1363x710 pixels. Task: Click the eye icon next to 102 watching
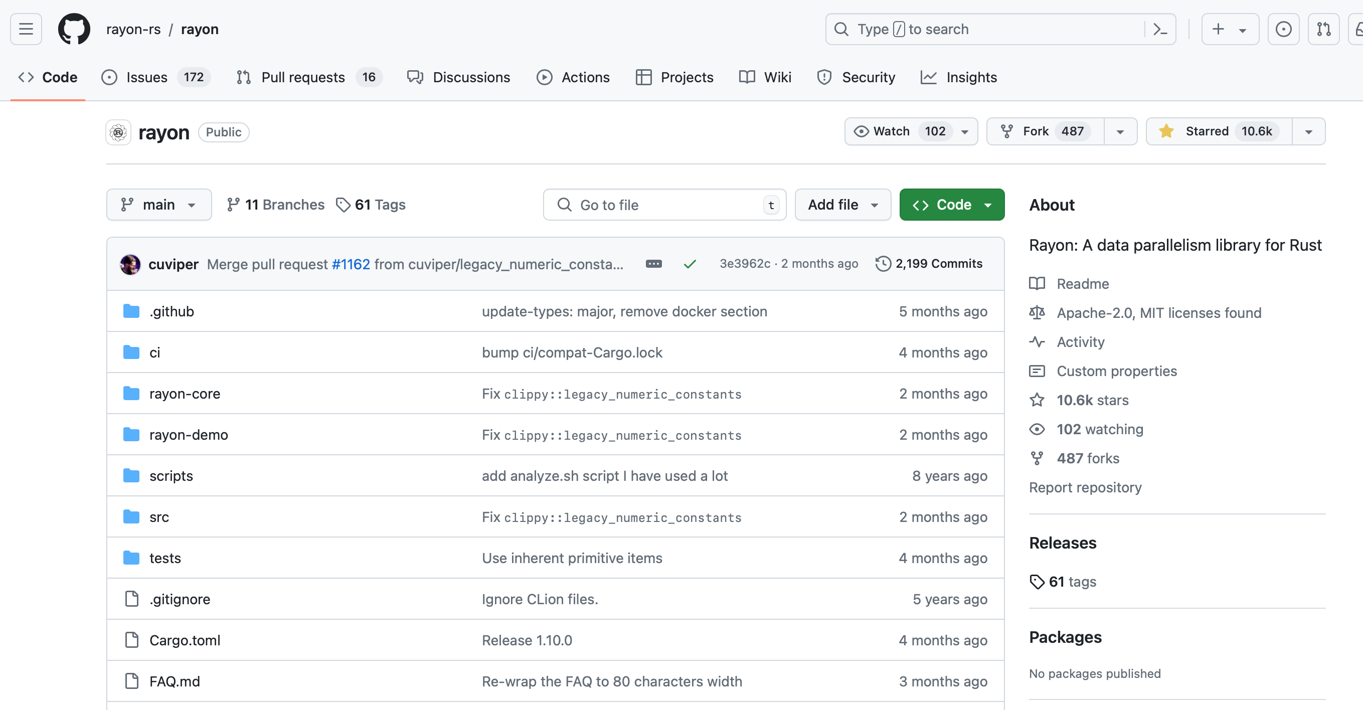(1037, 429)
